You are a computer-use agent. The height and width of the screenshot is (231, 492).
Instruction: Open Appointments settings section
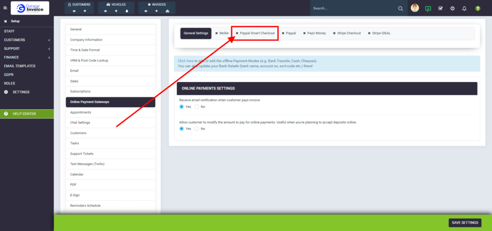[x=111, y=112]
